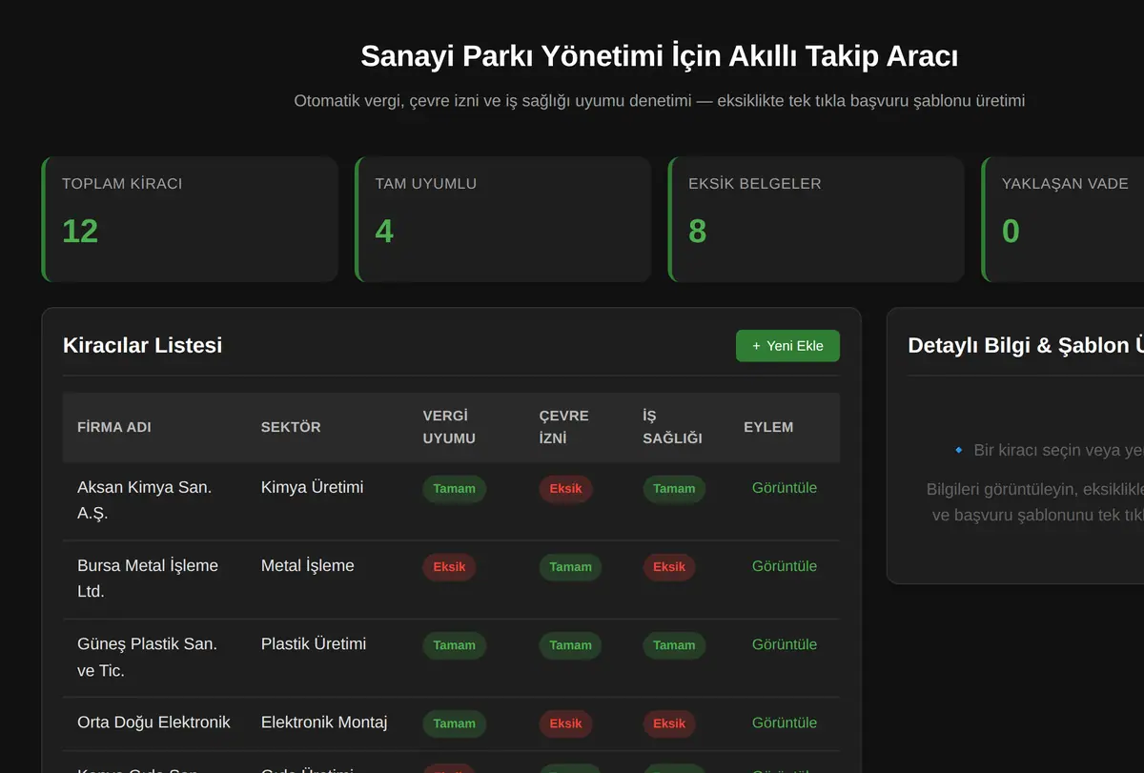
Task: Select the Eksik Belgeler stat card
Action: [816, 219]
